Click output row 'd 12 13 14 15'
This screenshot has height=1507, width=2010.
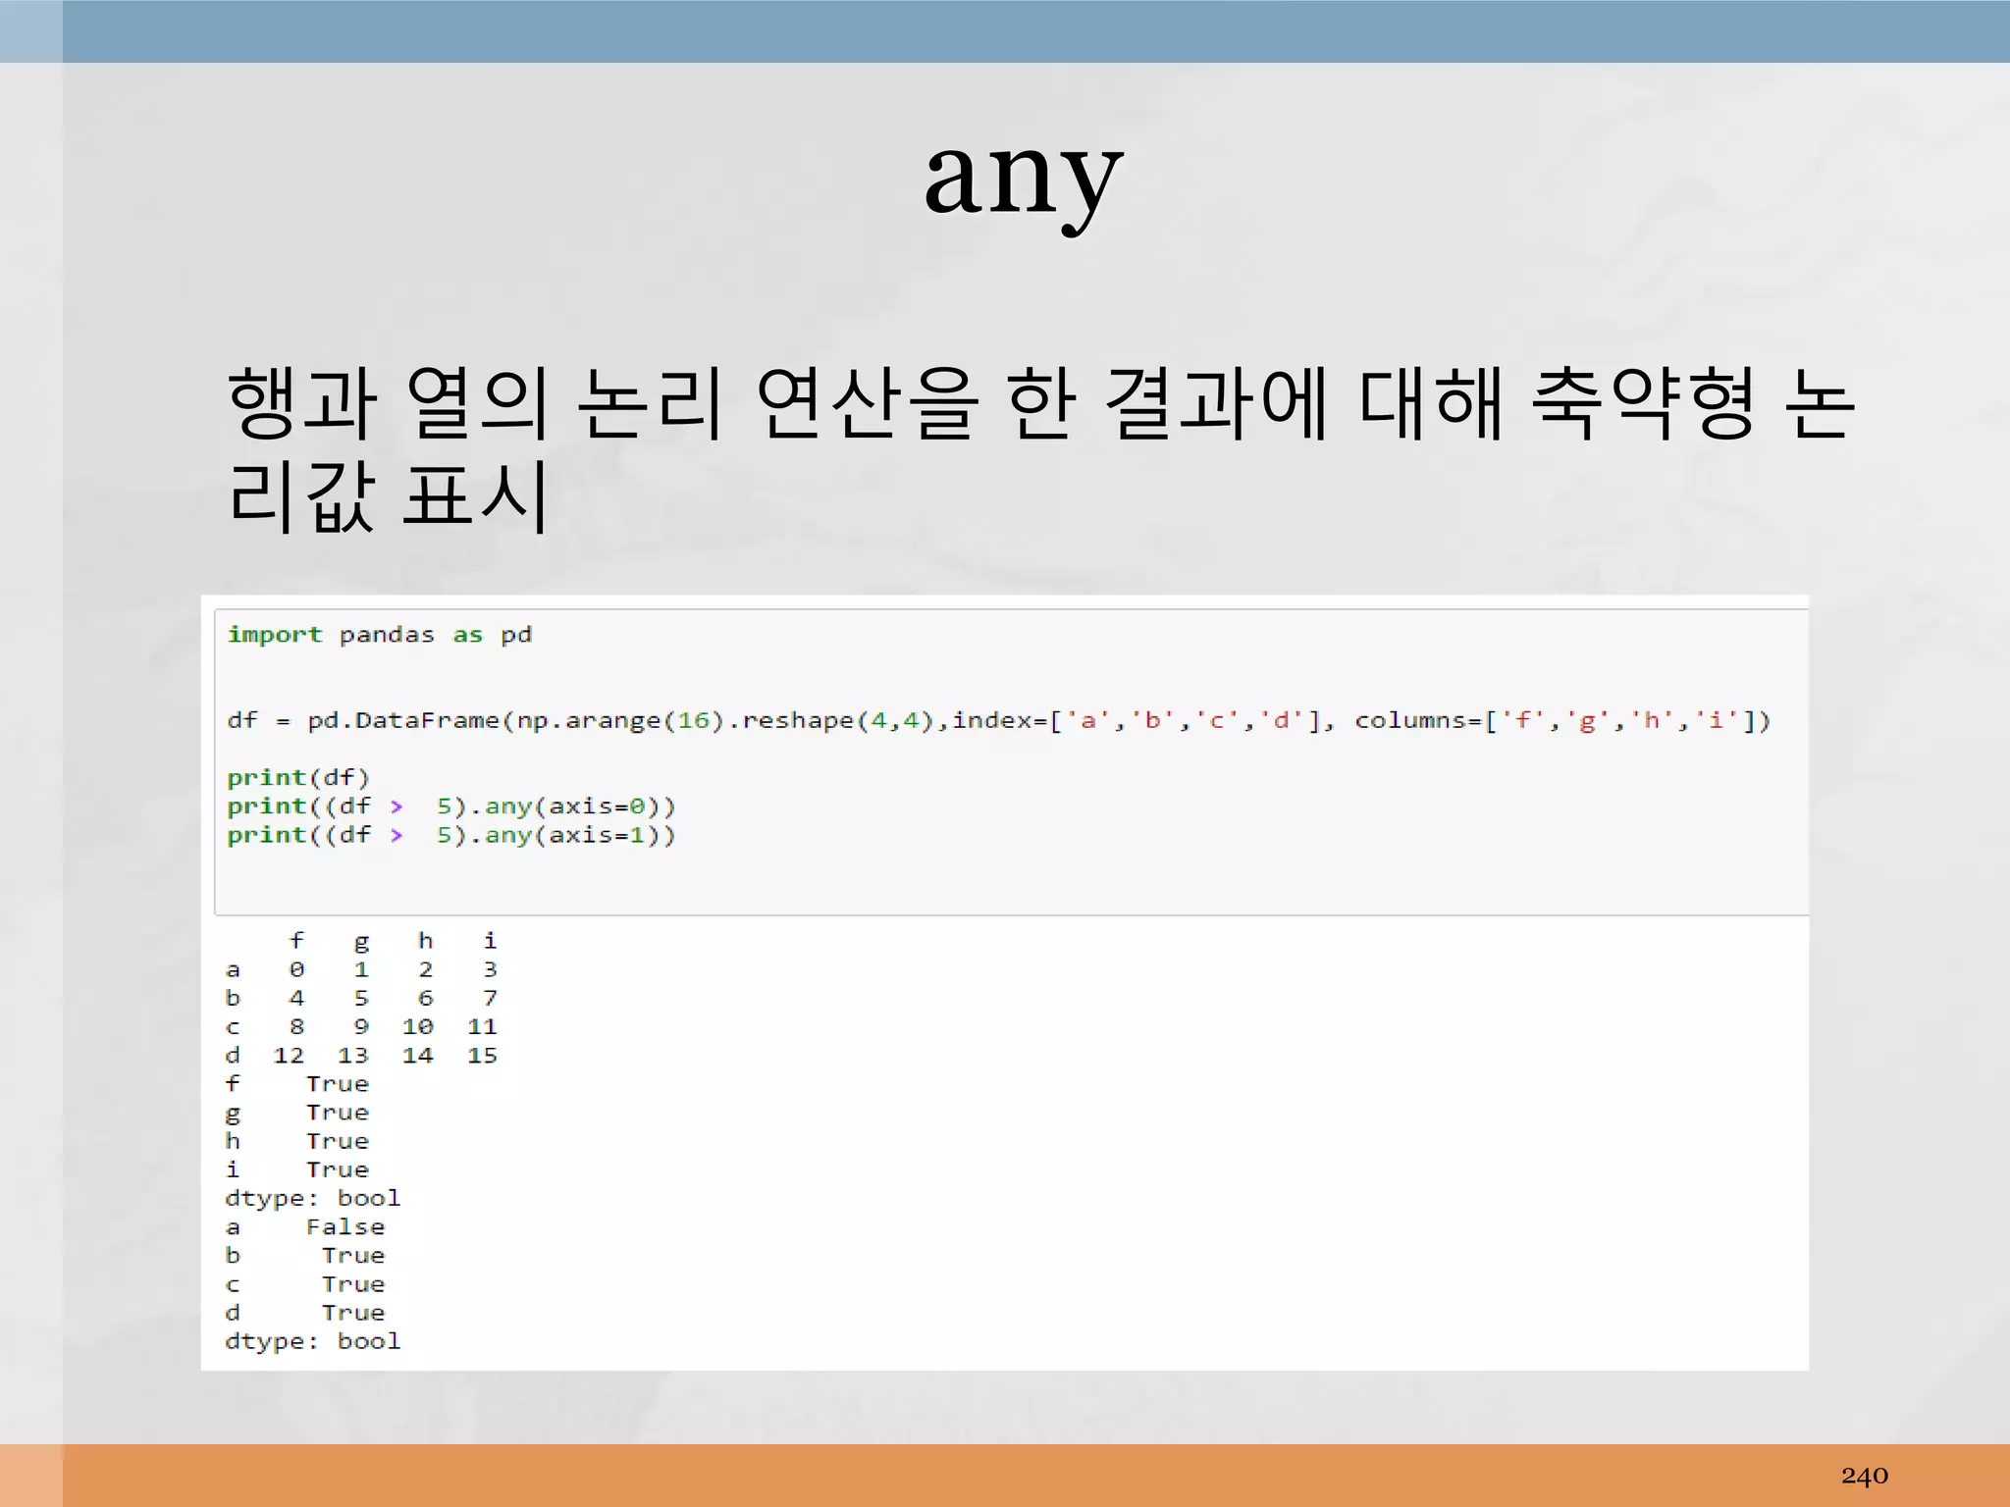point(361,1056)
